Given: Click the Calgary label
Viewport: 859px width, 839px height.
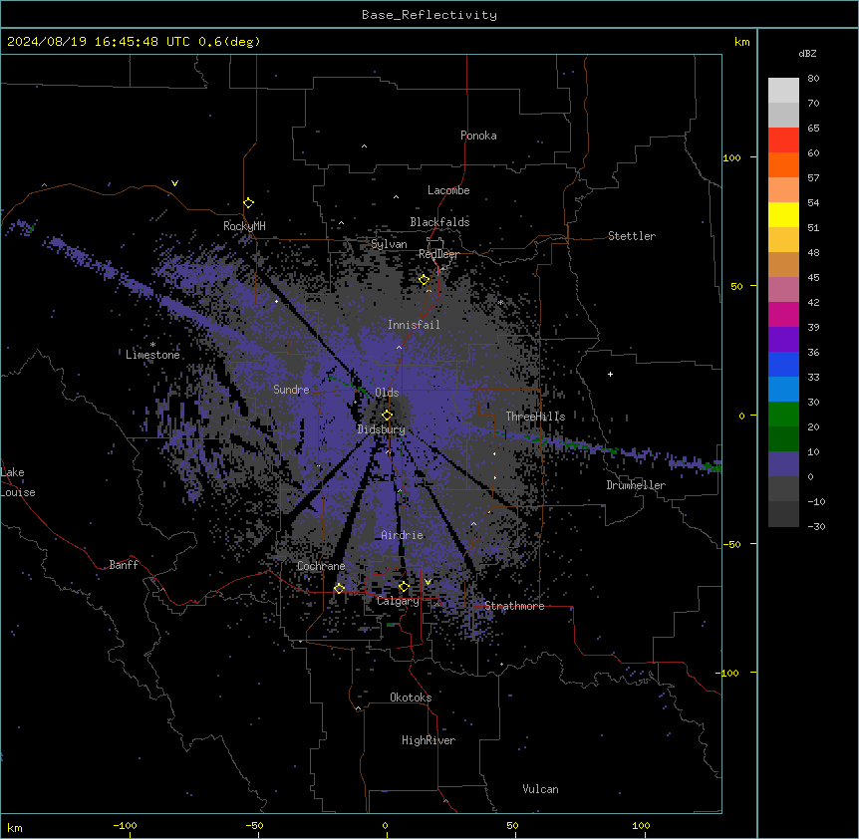Looking at the screenshot, I should [398, 601].
